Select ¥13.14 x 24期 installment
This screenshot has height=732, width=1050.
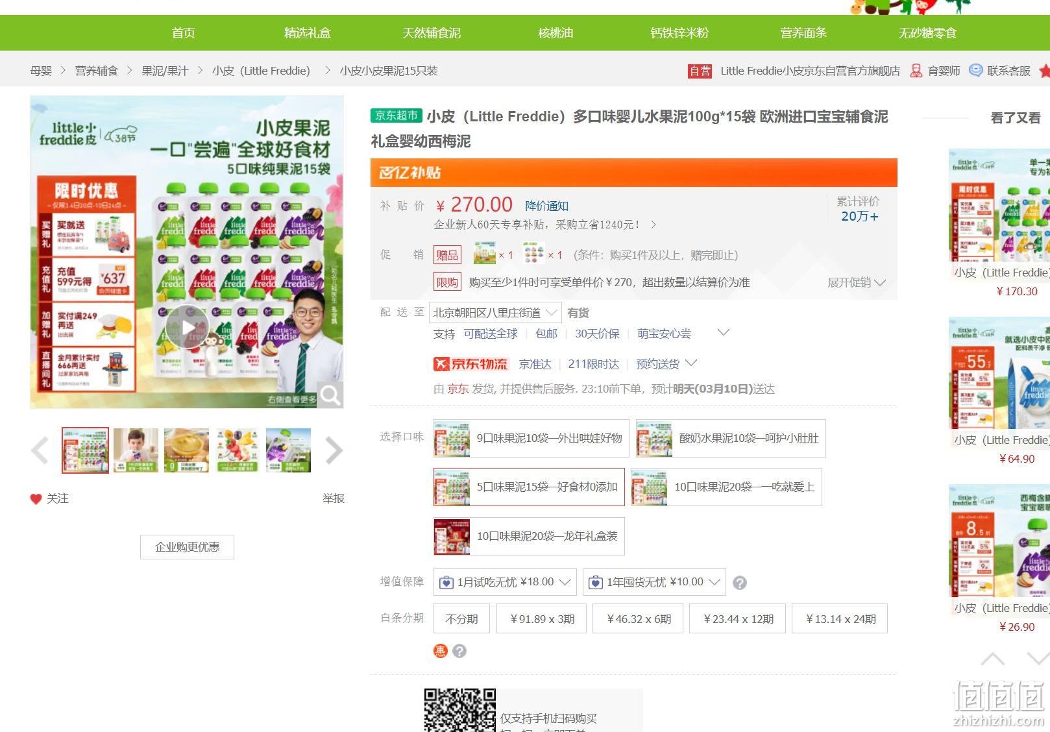[840, 619]
